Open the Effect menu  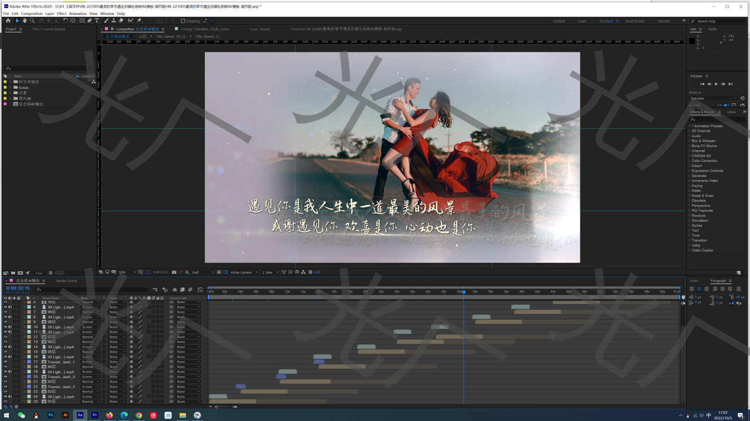[61, 14]
